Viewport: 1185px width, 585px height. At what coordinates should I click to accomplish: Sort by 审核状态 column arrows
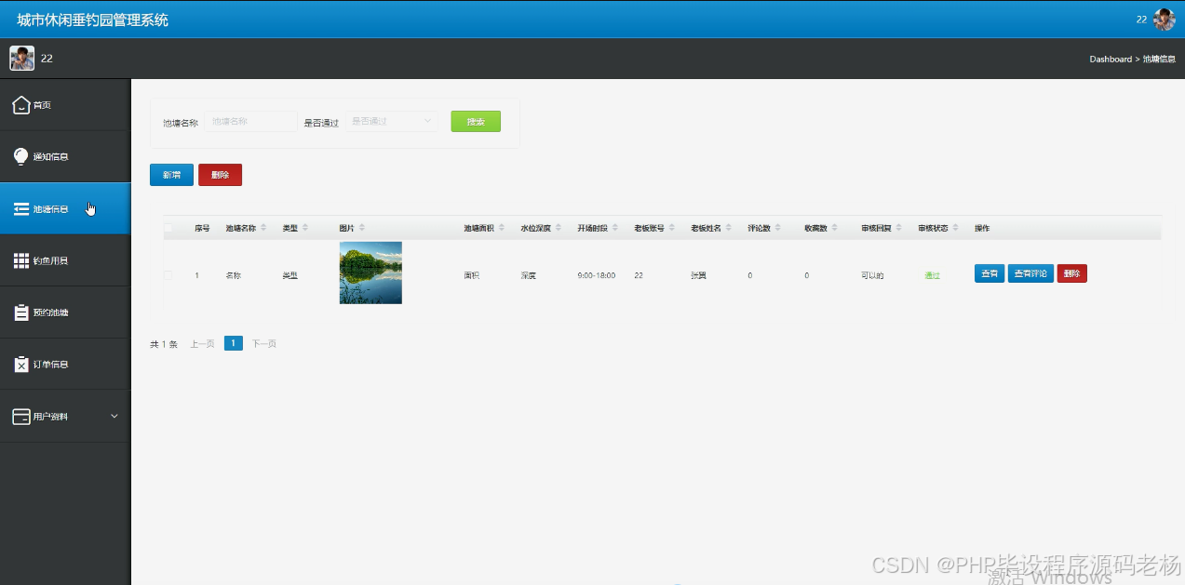pyautogui.click(x=956, y=228)
